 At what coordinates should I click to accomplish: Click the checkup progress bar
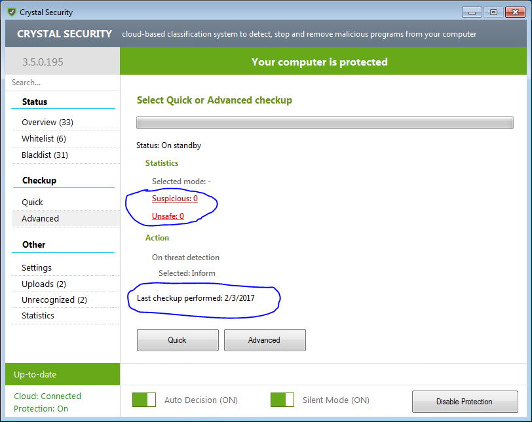tap(324, 123)
